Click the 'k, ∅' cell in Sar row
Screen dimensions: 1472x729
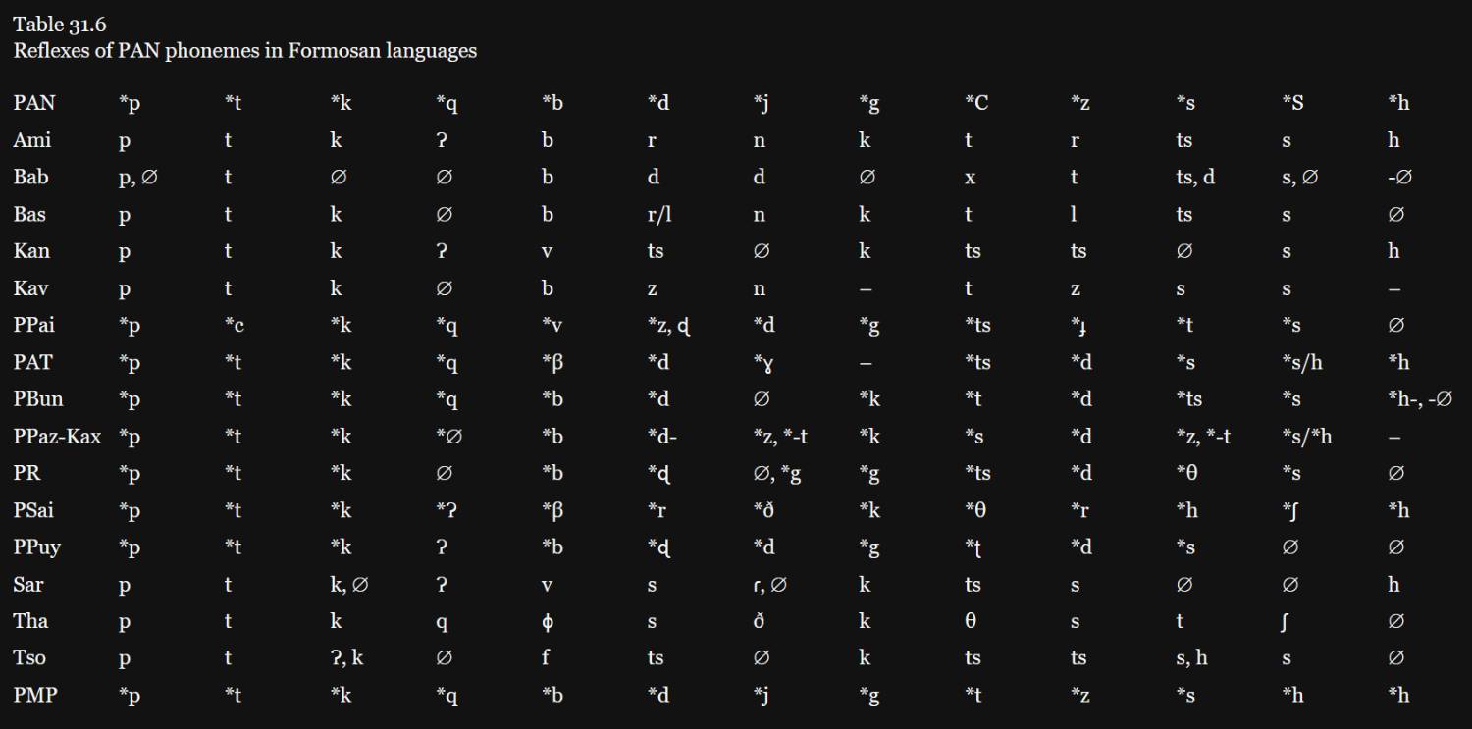(349, 585)
